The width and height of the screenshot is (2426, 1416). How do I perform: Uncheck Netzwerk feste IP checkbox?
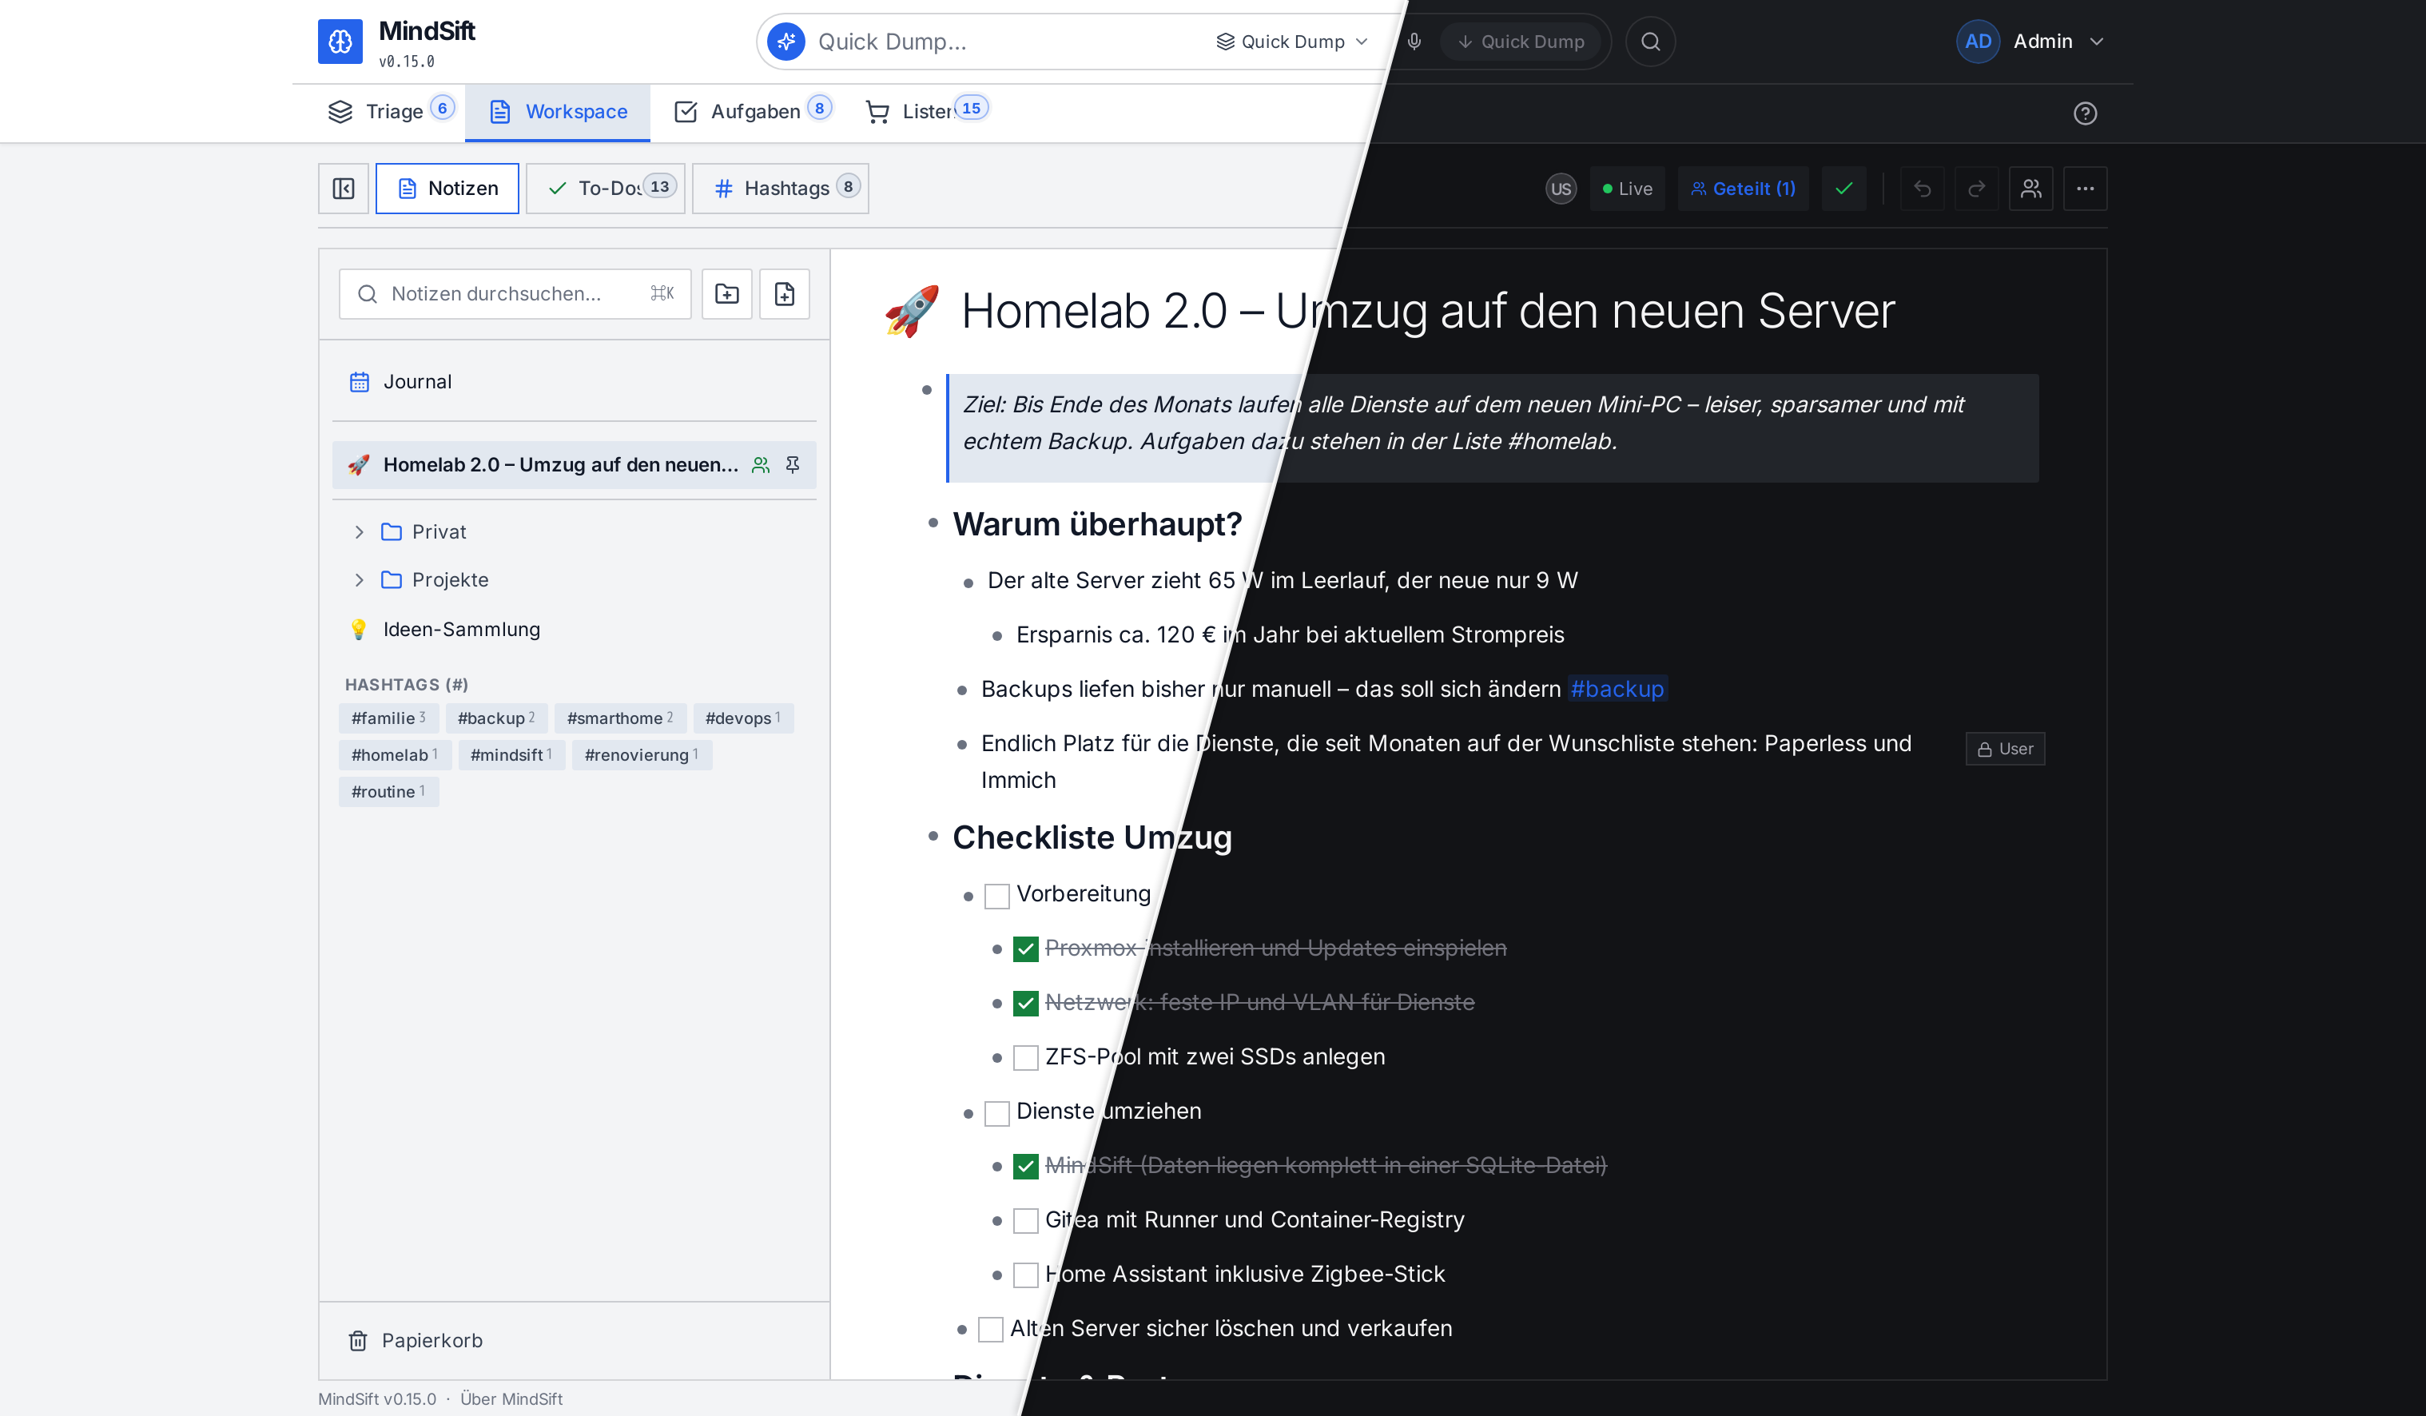(1025, 1004)
